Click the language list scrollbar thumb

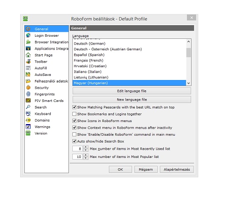(188, 53)
